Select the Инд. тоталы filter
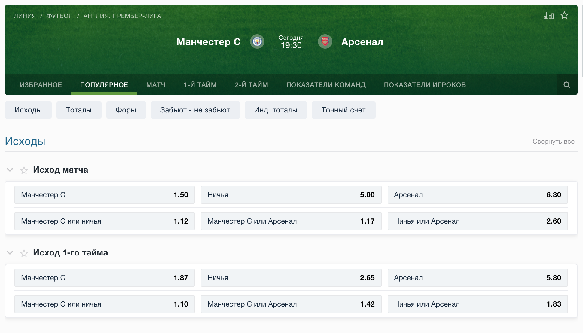The height and width of the screenshot is (333, 583). [276, 110]
